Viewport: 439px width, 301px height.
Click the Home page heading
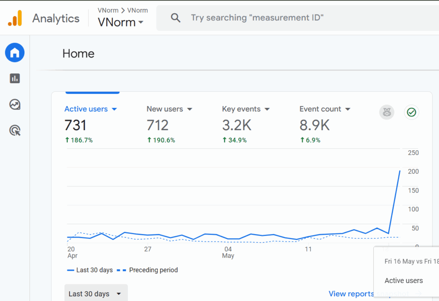click(x=78, y=54)
